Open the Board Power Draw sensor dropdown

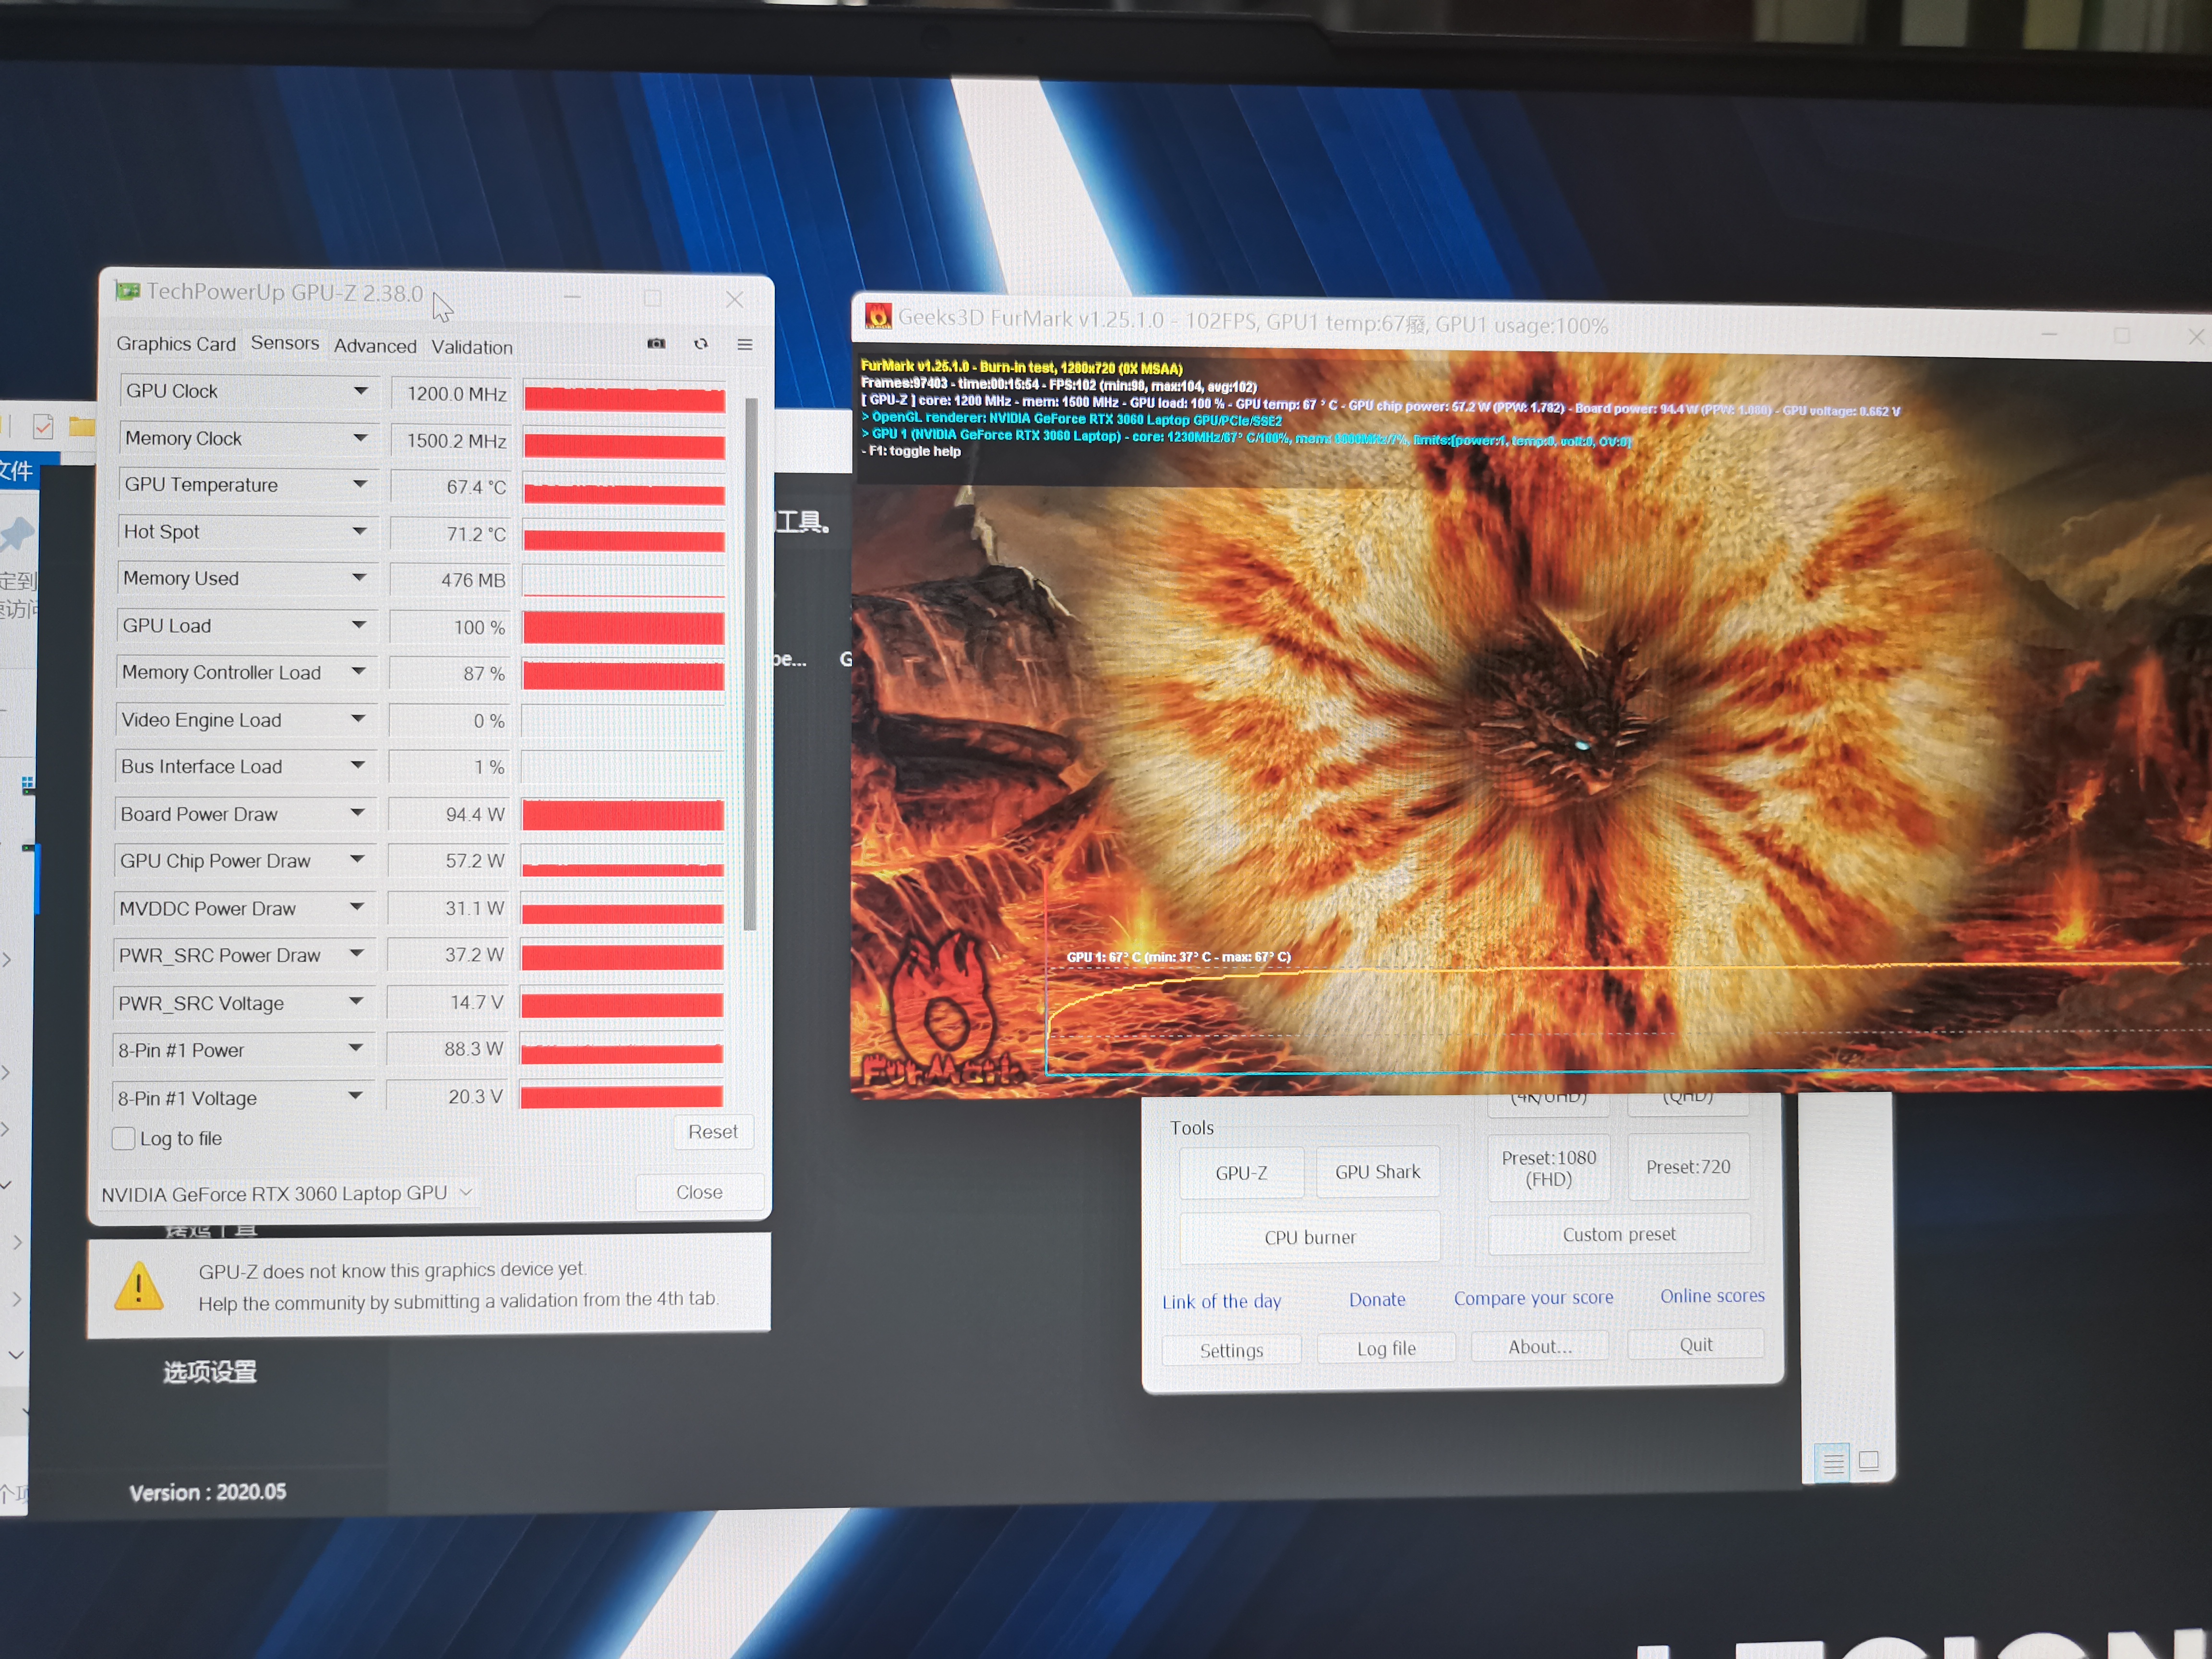pos(357,813)
